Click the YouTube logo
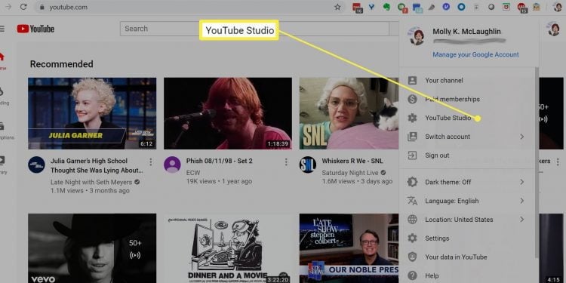Image resolution: width=566 pixels, height=283 pixels. (35, 29)
